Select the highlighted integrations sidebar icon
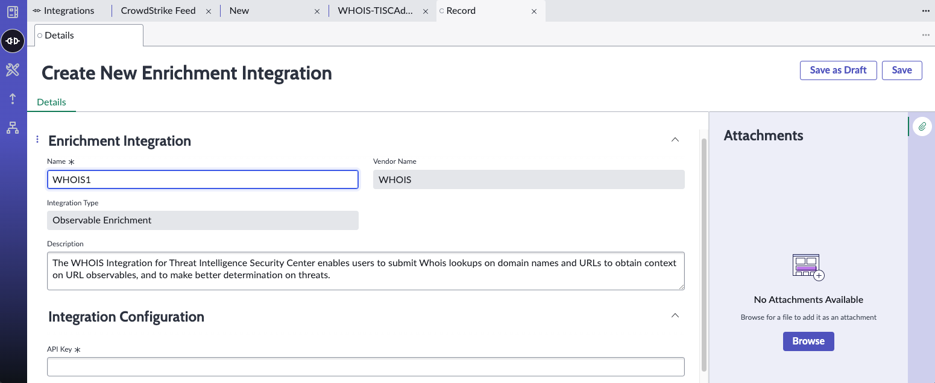Viewport: 935px width, 383px height. click(13, 41)
